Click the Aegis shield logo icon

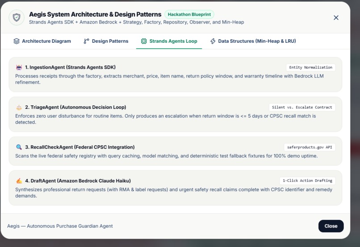17,17
